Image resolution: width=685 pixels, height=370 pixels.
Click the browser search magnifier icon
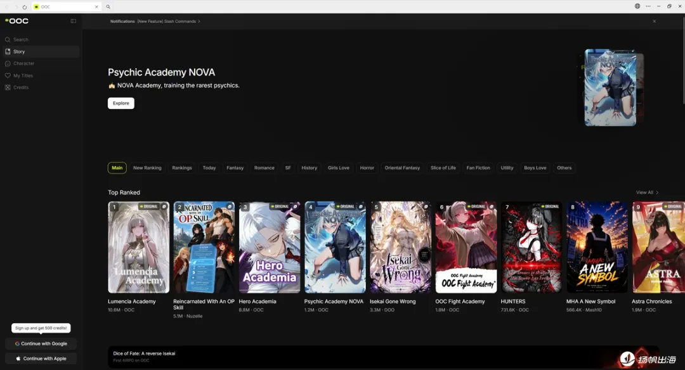pyautogui.click(x=108, y=7)
